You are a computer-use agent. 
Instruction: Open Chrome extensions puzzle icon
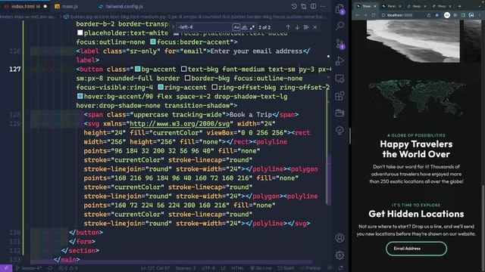click(x=455, y=15)
